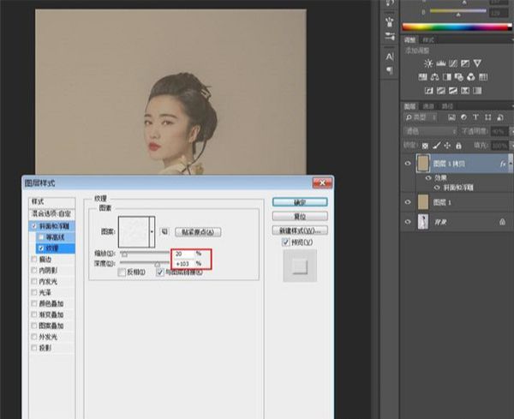The image size is (514, 419).
Task: Enable the 描边 style checkbox
Action: click(x=33, y=260)
